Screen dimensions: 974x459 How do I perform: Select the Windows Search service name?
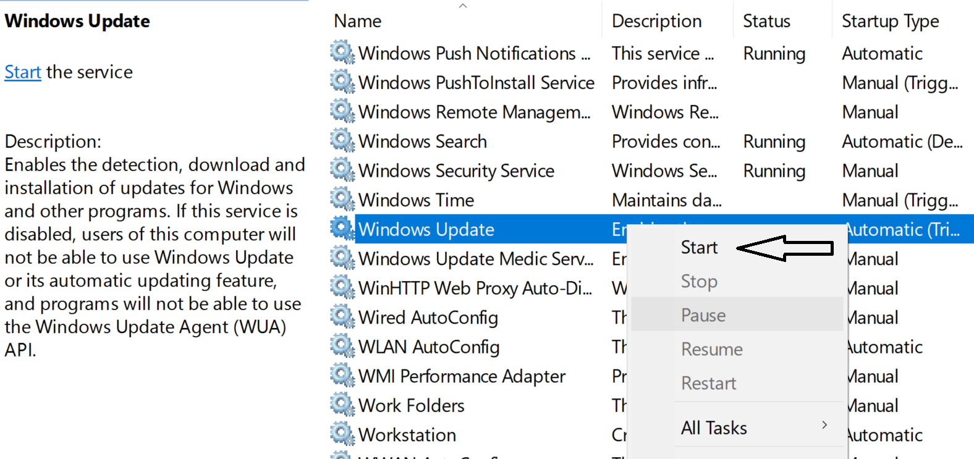point(423,141)
